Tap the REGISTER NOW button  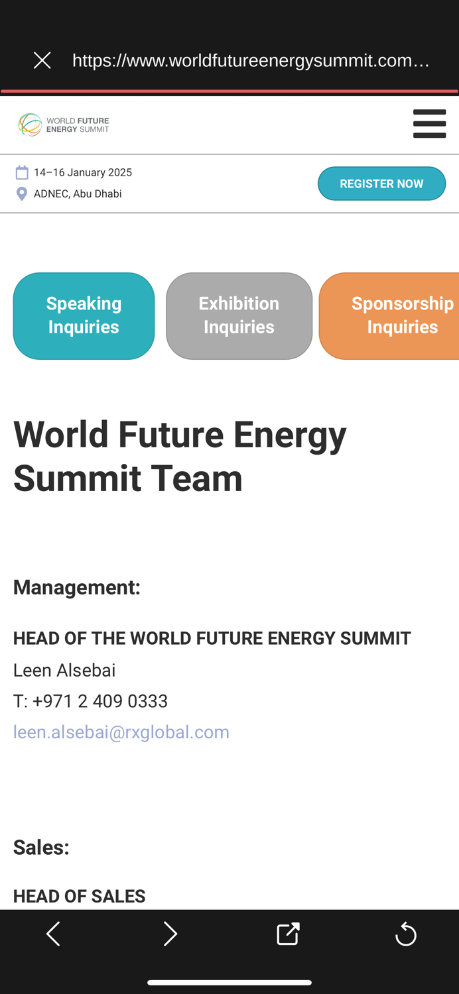[381, 184]
